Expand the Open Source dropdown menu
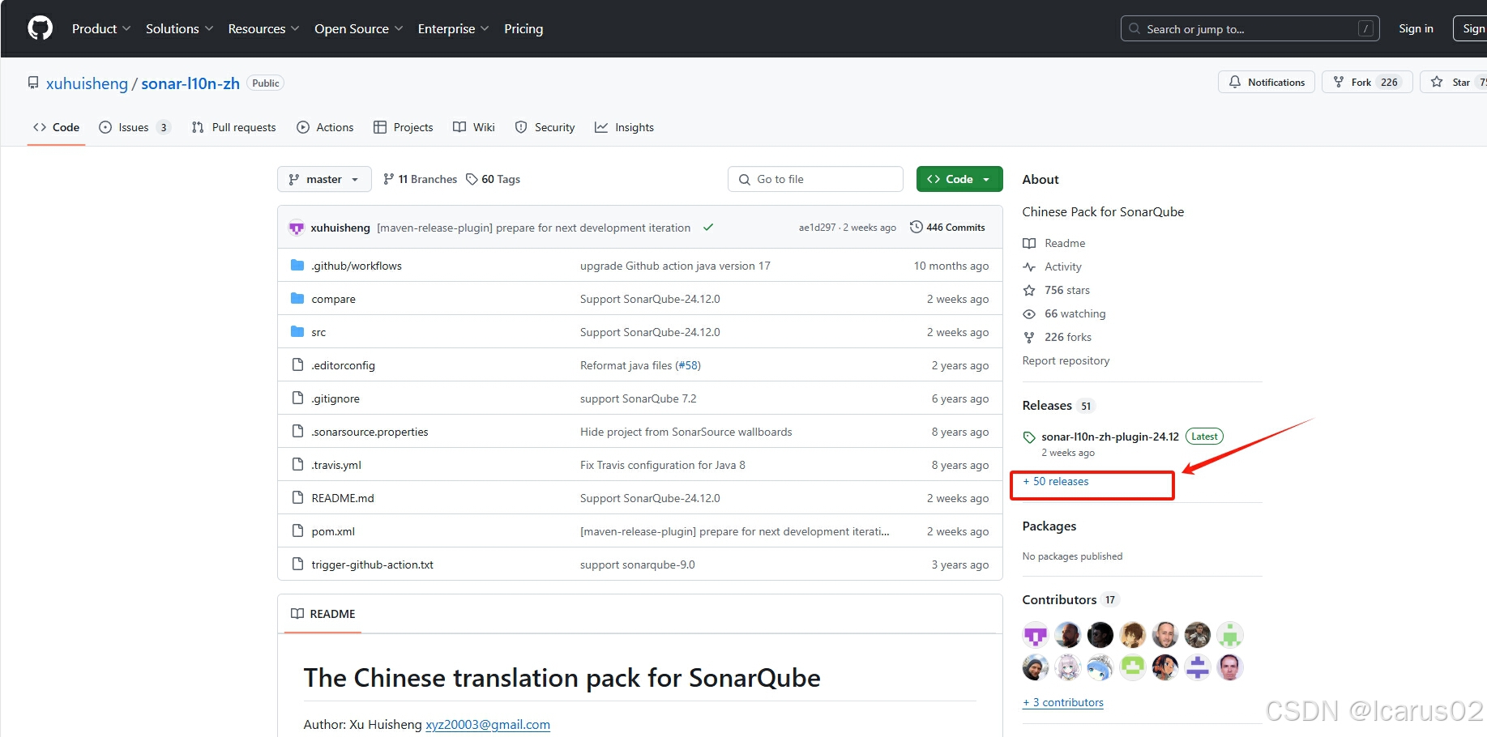This screenshot has height=737, width=1487. pyautogui.click(x=358, y=28)
